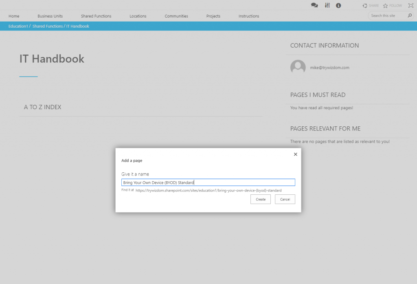Open the Locations menu
The height and width of the screenshot is (284, 417).
point(138,16)
